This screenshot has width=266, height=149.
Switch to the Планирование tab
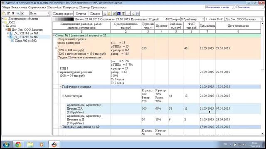(63, 14)
